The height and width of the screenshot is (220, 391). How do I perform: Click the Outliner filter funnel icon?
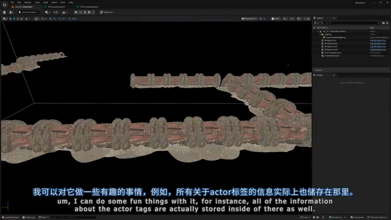(315, 23)
